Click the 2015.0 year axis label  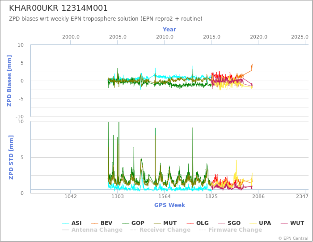coord(211,37)
